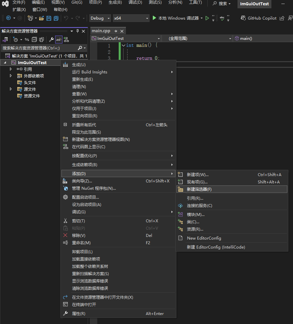Select 移除(V) with red X icon

pyautogui.click(x=118, y=236)
